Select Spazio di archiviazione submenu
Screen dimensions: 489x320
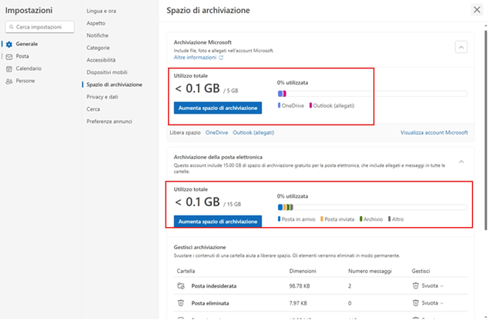pyautogui.click(x=114, y=85)
